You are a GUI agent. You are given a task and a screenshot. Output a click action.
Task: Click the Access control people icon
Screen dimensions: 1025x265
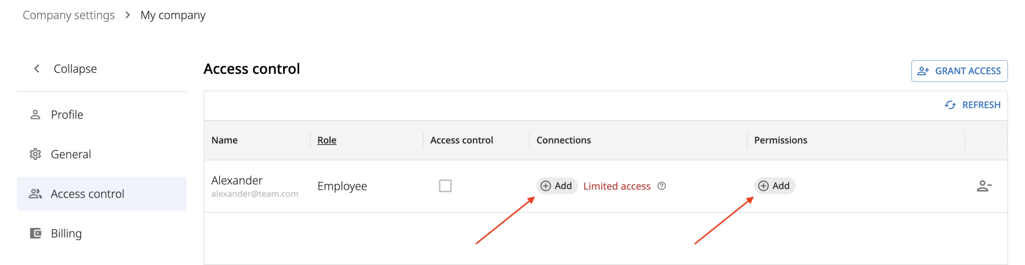pos(35,194)
